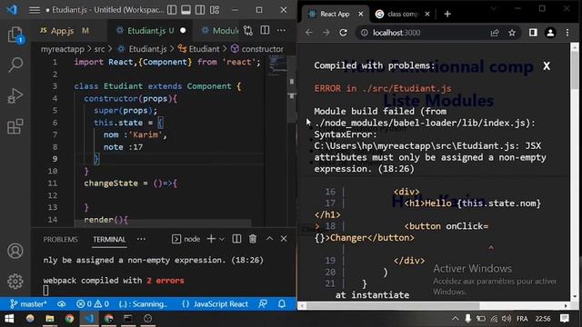Open the notifications bell
This screenshot has height=327, width=582.
pos(282,304)
